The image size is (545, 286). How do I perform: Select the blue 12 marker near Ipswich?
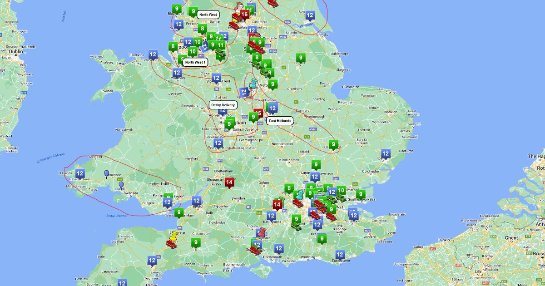(386, 154)
